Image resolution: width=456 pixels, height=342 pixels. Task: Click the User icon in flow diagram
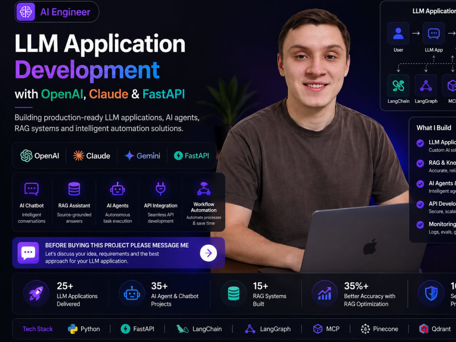pyautogui.click(x=398, y=33)
